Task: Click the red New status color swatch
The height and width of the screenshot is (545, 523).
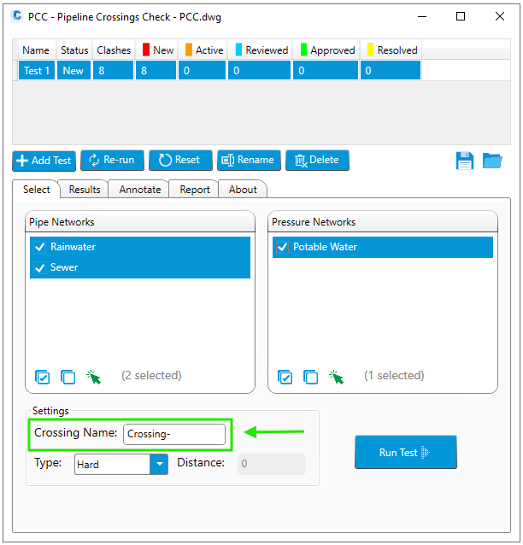Action: pyautogui.click(x=146, y=50)
